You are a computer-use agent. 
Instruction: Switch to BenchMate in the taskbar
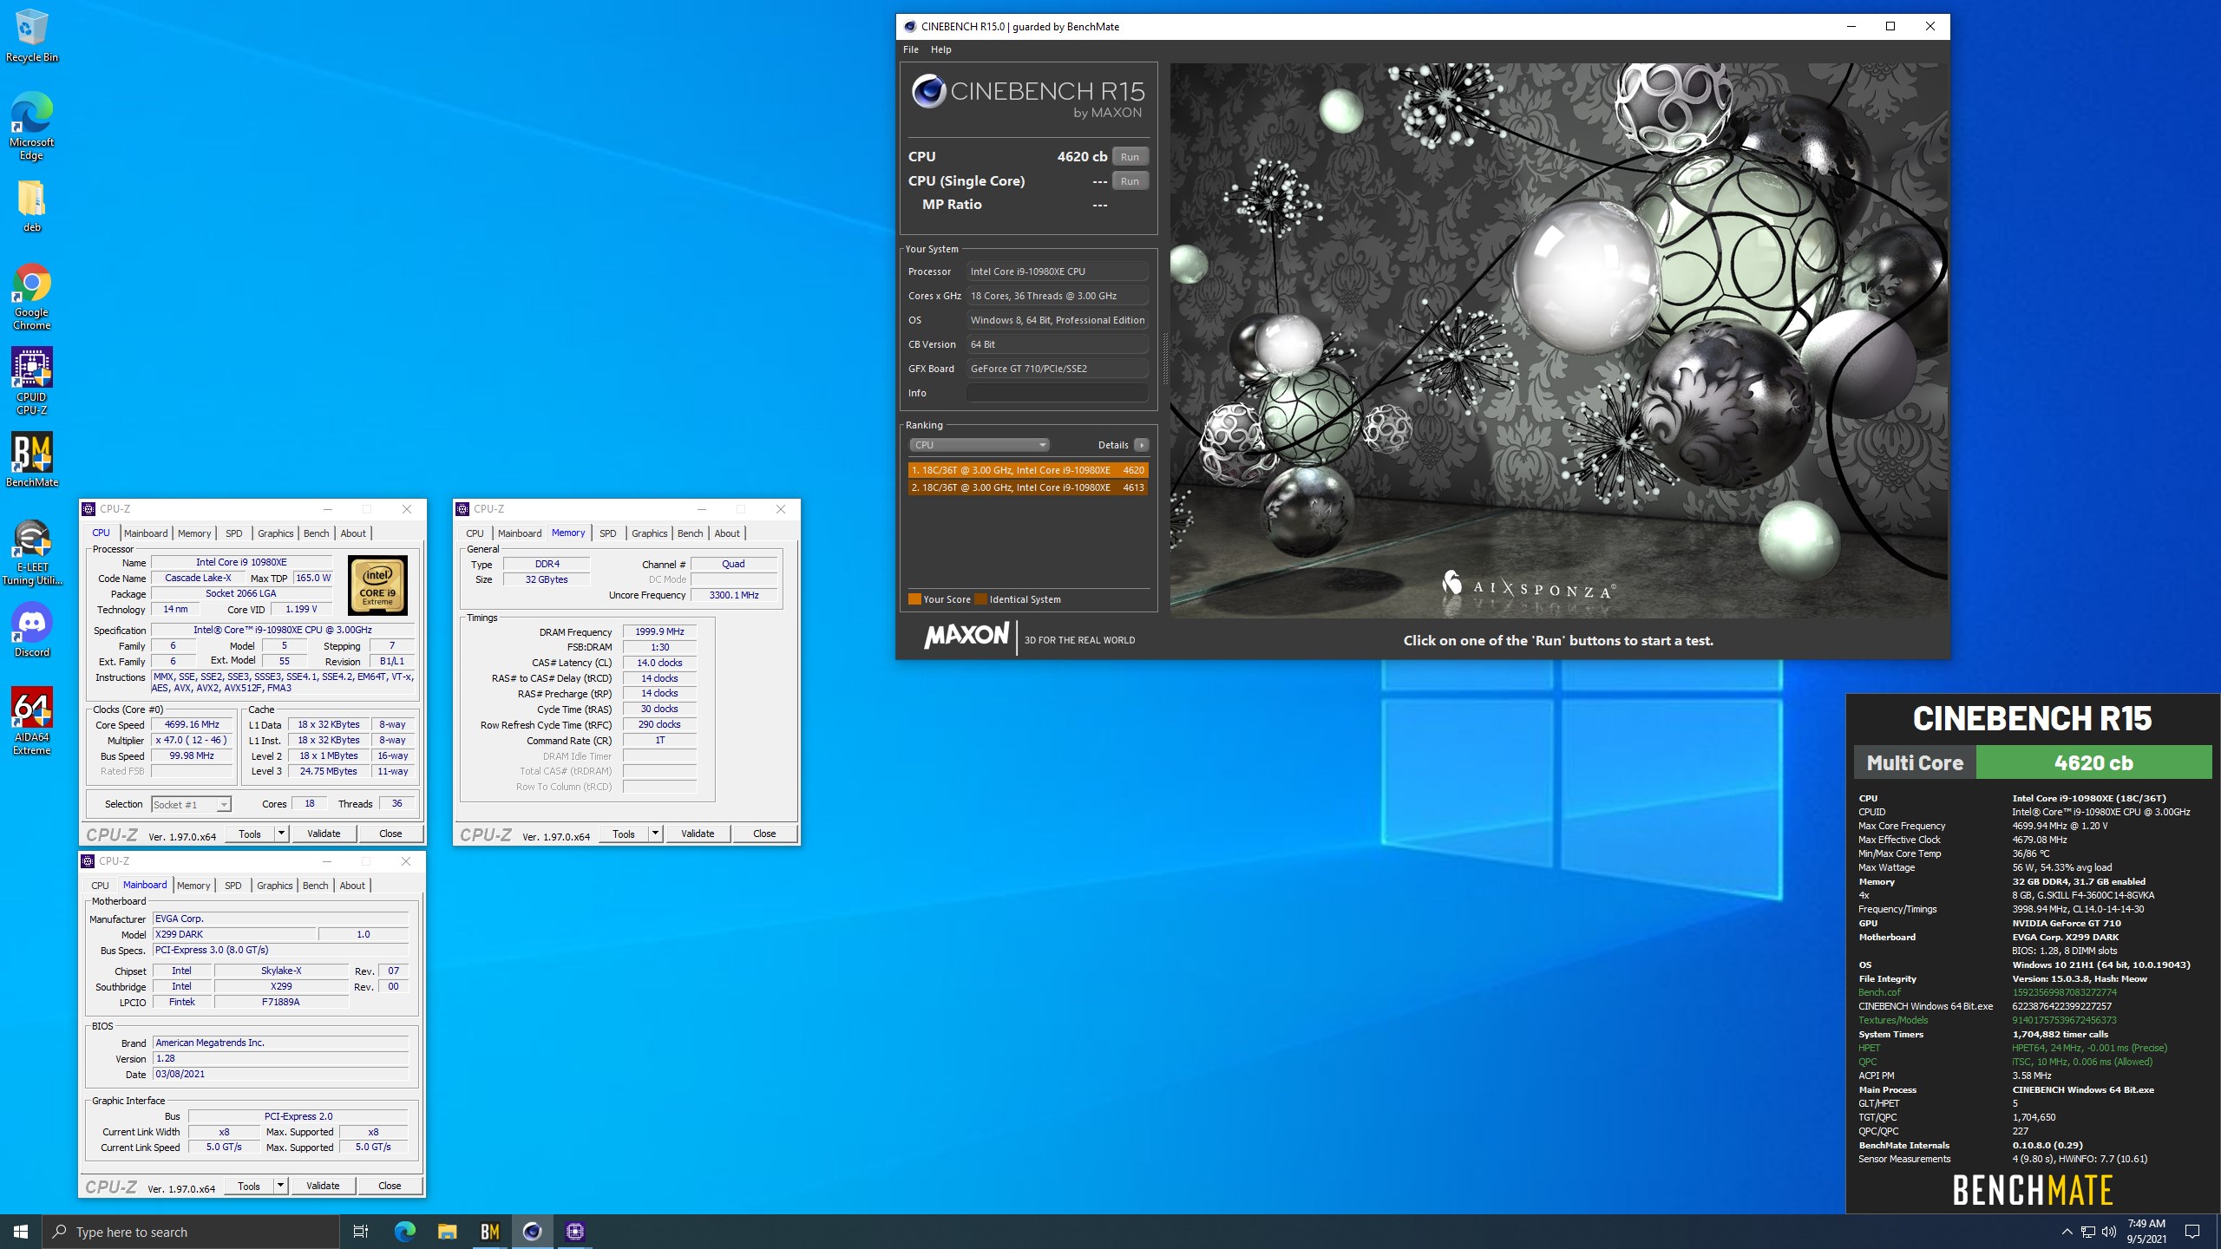point(489,1232)
